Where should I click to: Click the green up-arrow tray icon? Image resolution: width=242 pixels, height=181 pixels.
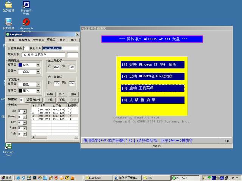(x=209, y=178)
